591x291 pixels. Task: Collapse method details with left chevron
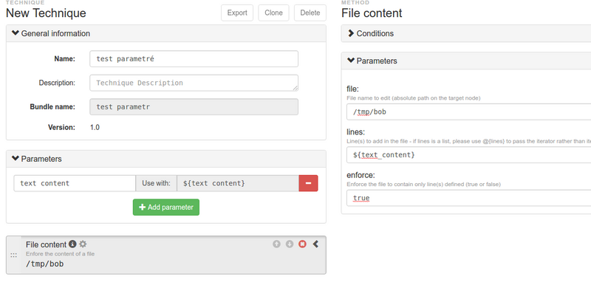point(316,244)
